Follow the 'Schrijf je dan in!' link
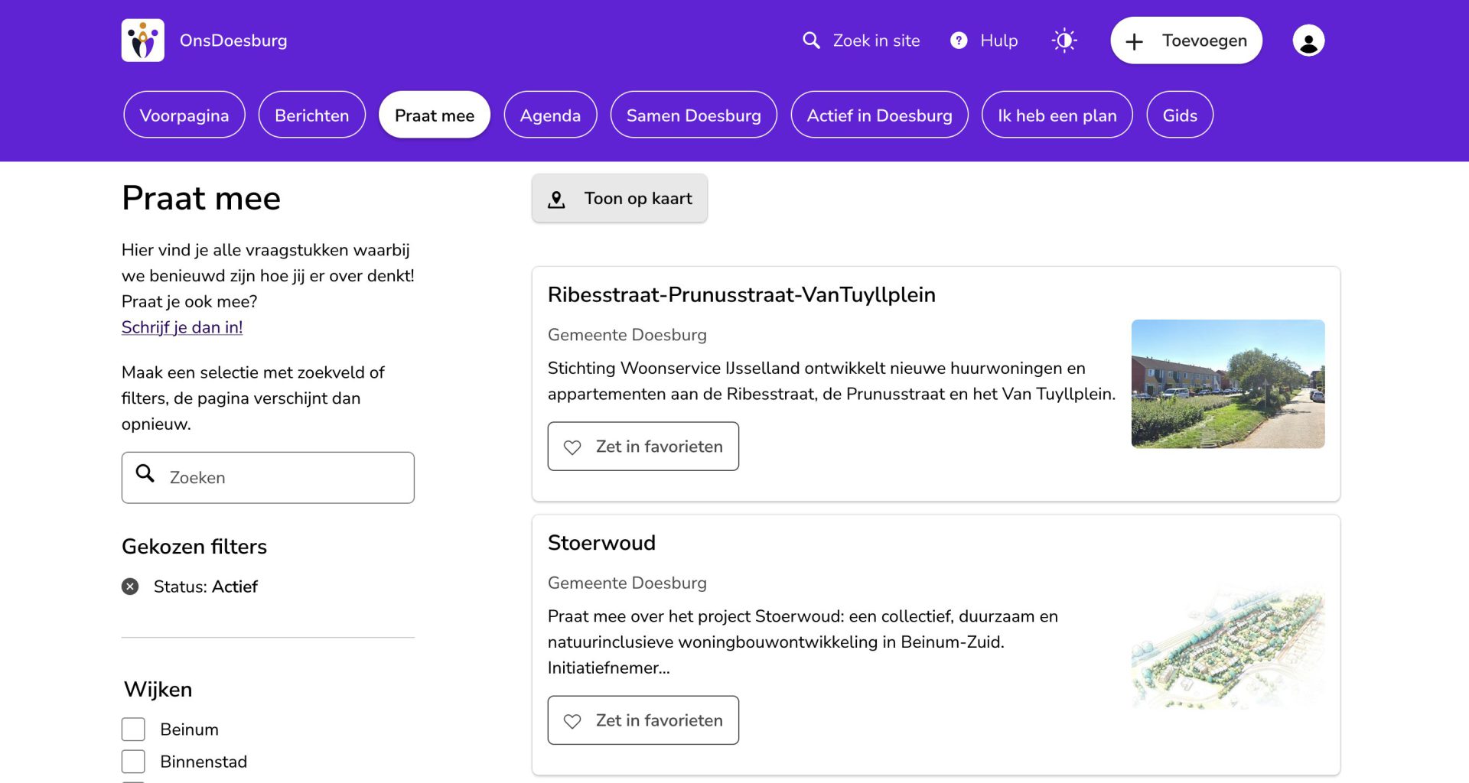1469x783 pixels. (x=182, y=327)
